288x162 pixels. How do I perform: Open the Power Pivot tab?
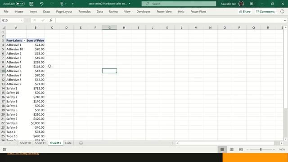click(198, 12)
